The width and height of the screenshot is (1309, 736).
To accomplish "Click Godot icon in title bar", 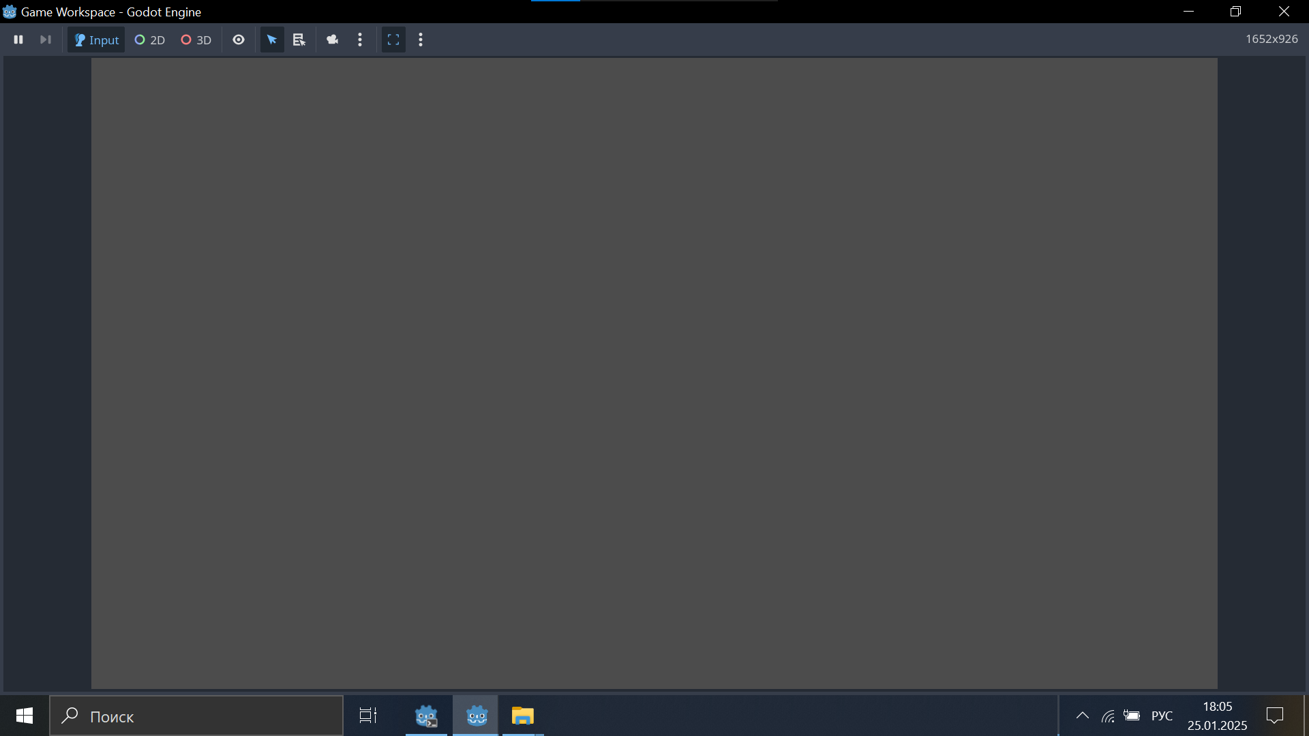I will (x=10, y=12).
